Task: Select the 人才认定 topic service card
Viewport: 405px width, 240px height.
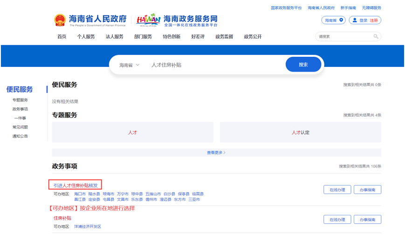Action: (301, 132)
